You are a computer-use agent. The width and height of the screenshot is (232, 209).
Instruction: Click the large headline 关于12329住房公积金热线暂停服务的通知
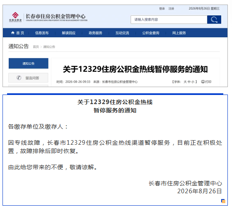point(135,69)
